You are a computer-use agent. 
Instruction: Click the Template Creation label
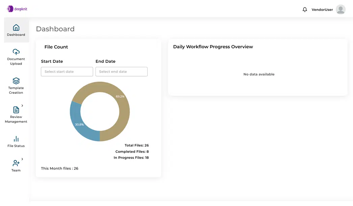(16, 90)
